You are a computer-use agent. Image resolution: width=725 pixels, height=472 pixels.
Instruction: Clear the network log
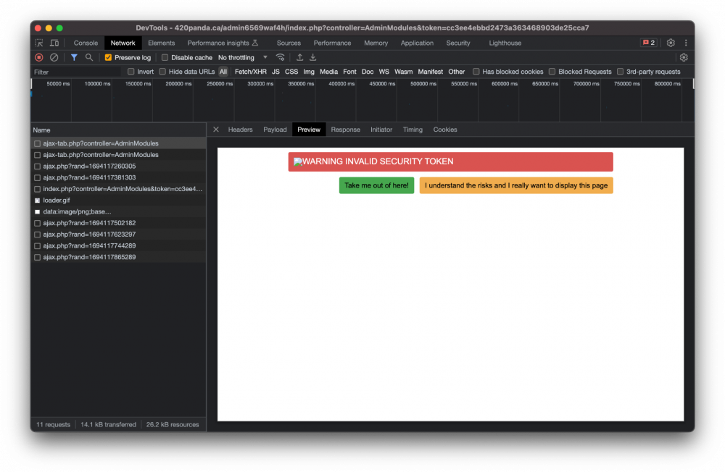click(x=54, y=58)
